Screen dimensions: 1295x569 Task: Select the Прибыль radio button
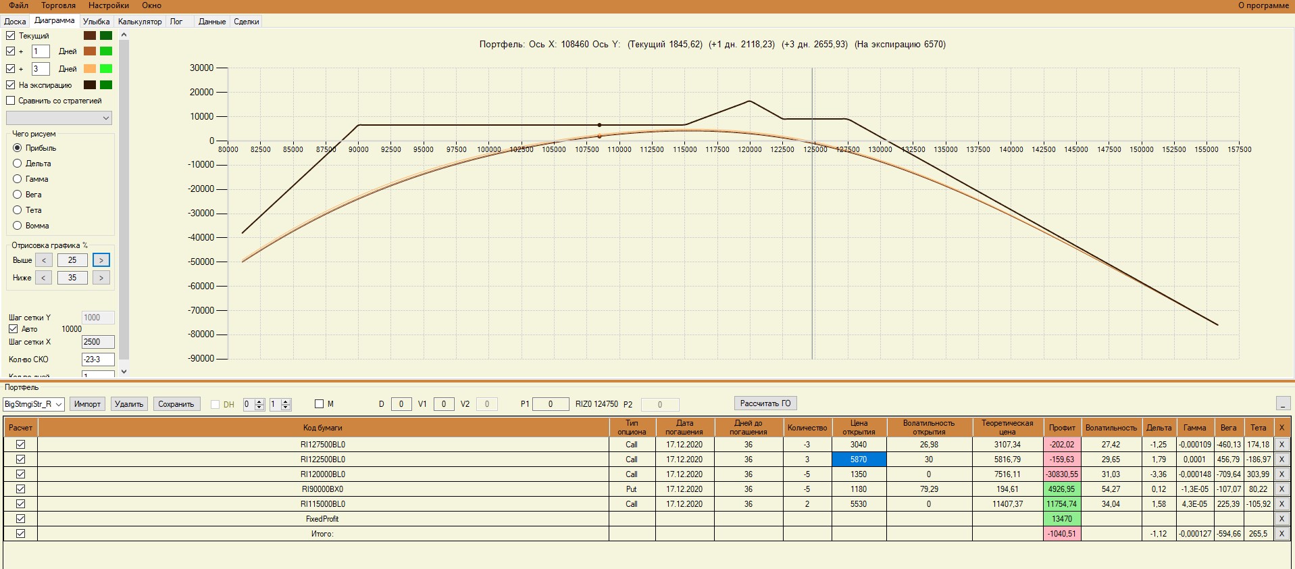coord(18,148)
